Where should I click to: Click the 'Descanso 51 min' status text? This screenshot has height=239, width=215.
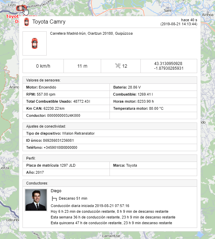pyautogui.click(x=73, y=199)
